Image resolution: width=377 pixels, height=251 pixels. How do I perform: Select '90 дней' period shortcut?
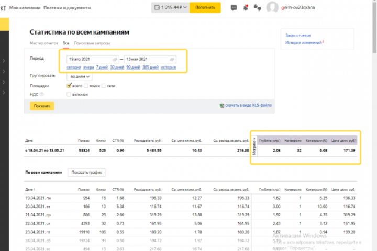click(x=133, y=67)
